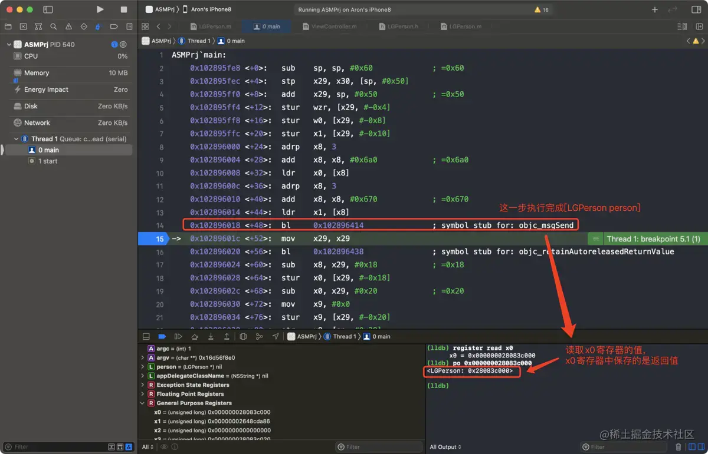Toggle the navigator sidebar visibility
Screen dimensions: 708x454
(x=48, y=9)
